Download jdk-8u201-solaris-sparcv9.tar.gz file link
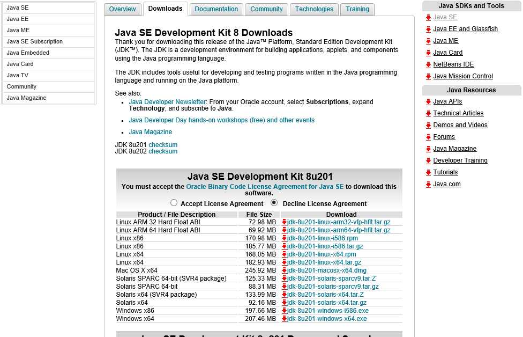This screenshot has width=523, height=337. [333, 287]
